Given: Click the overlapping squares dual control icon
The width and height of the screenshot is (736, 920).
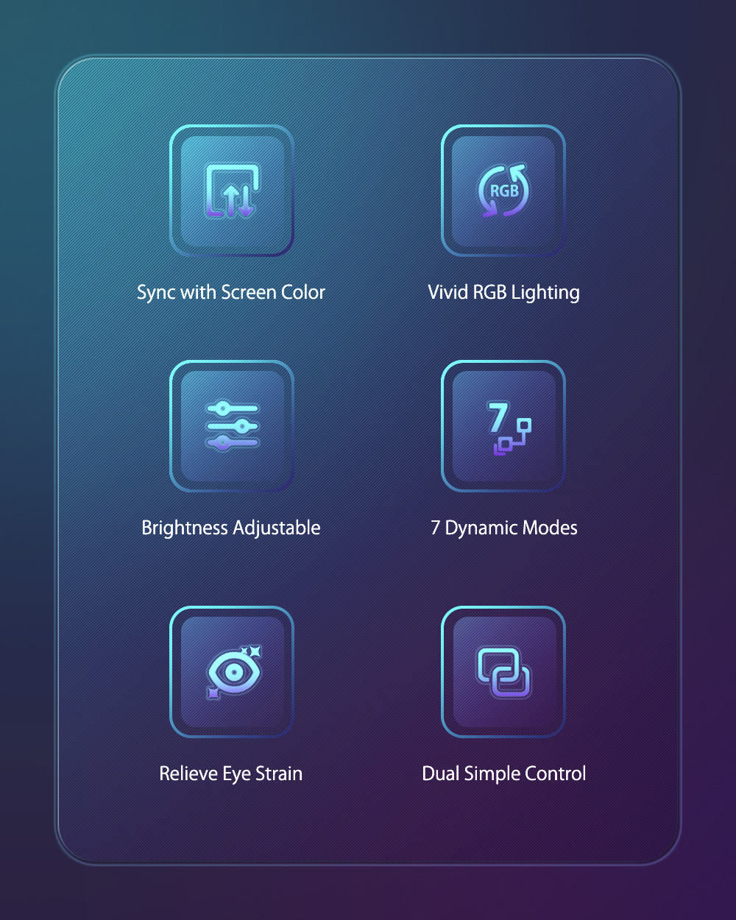Looking at the screenshot, I should tap(503, 672).
